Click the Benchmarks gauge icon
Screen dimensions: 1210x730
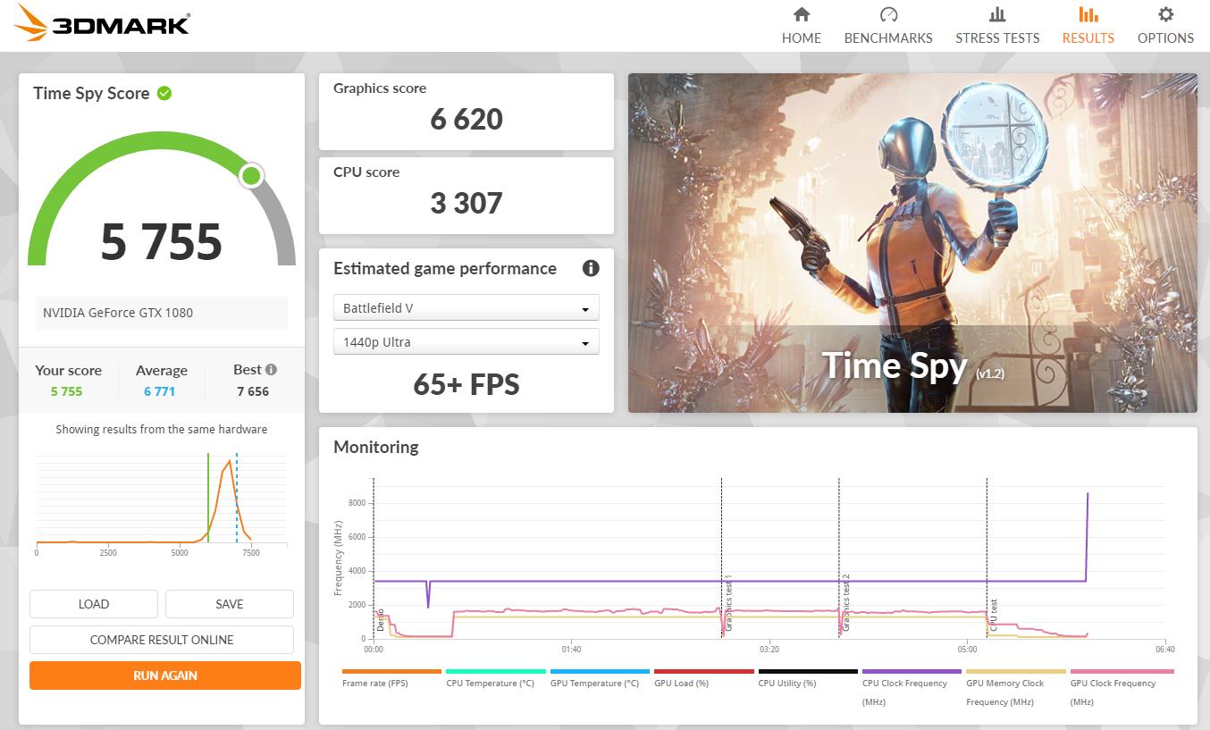[x=888, y=14]
